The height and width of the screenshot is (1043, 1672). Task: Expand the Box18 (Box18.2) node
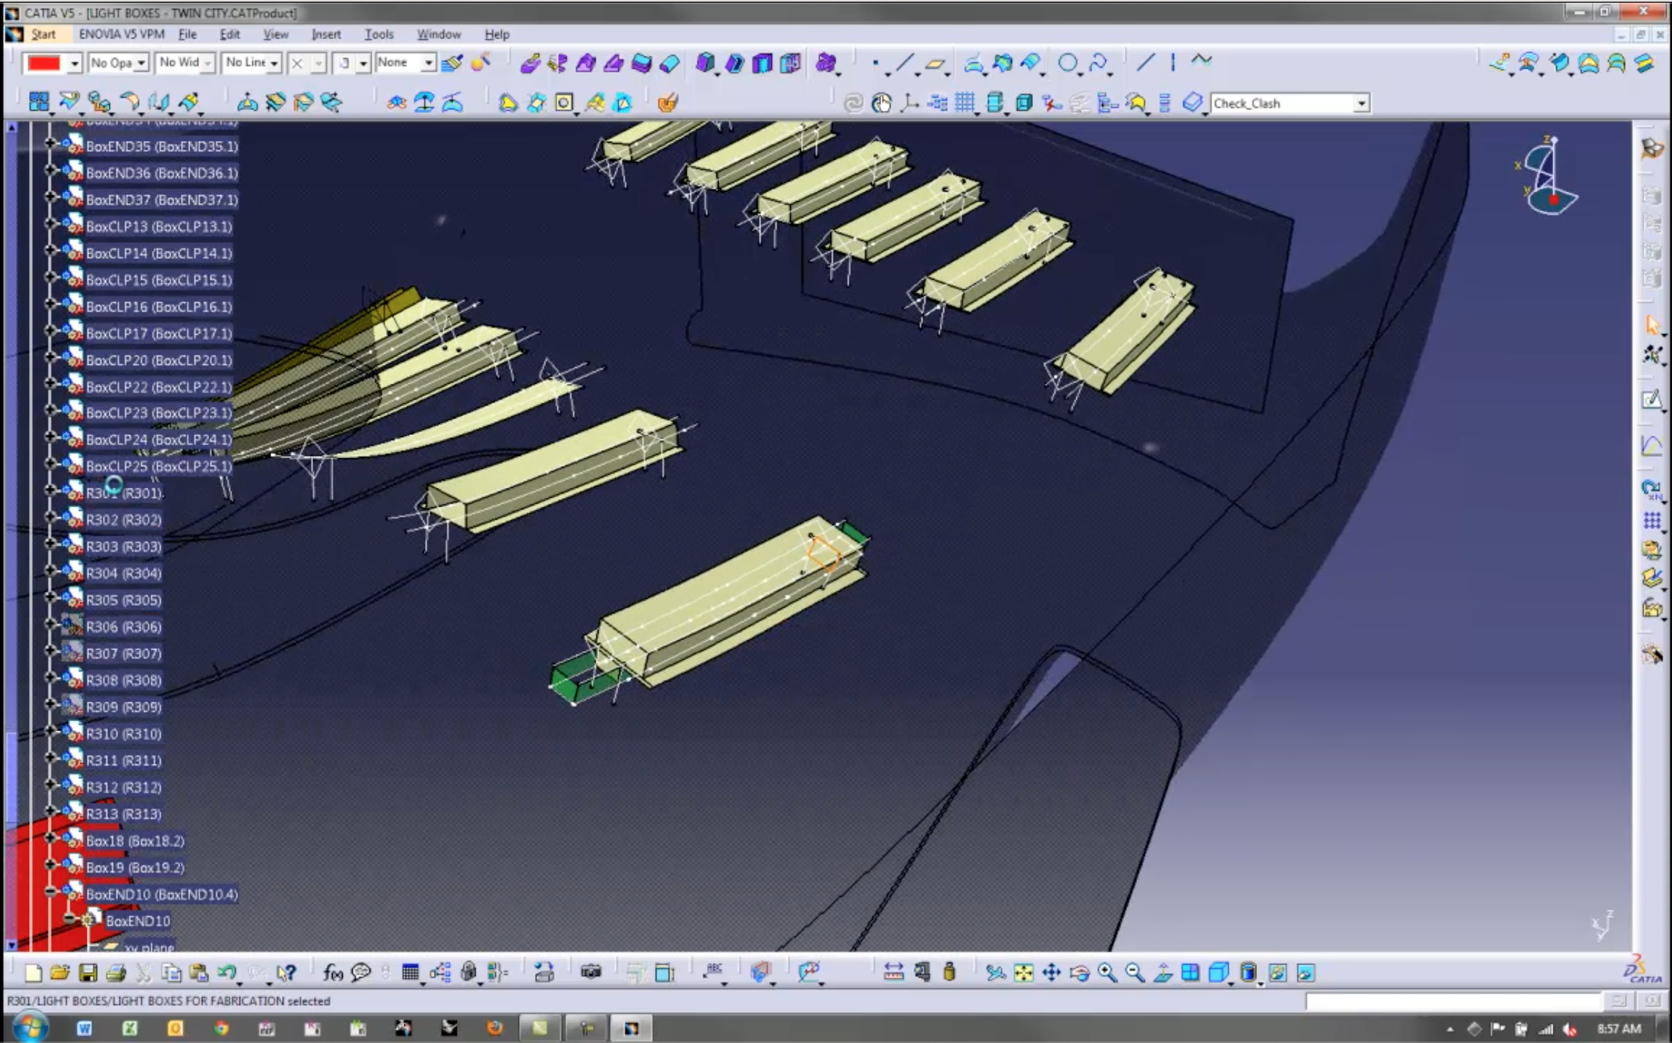51,838
